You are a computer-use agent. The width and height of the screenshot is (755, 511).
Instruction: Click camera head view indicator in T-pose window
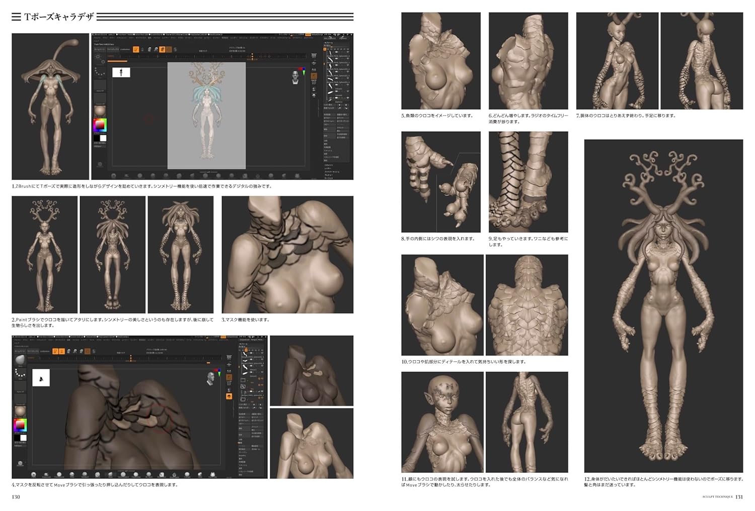296,76
